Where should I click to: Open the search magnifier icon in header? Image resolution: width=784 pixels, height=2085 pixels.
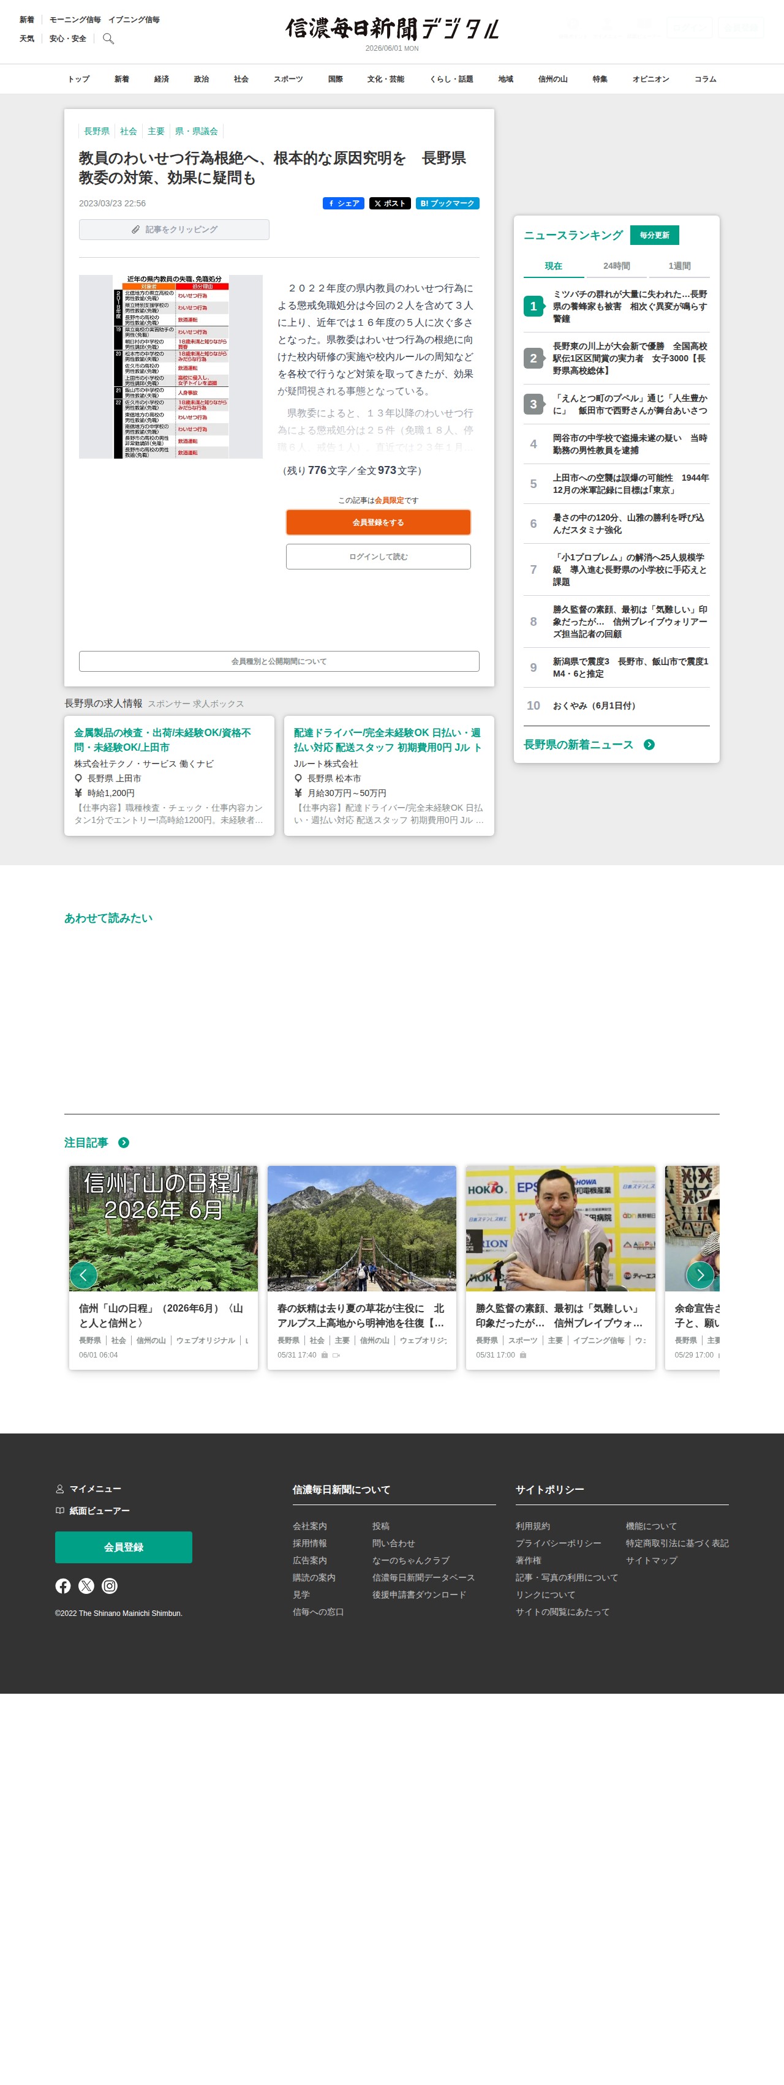pyautogui.click(x=108, y=38)
